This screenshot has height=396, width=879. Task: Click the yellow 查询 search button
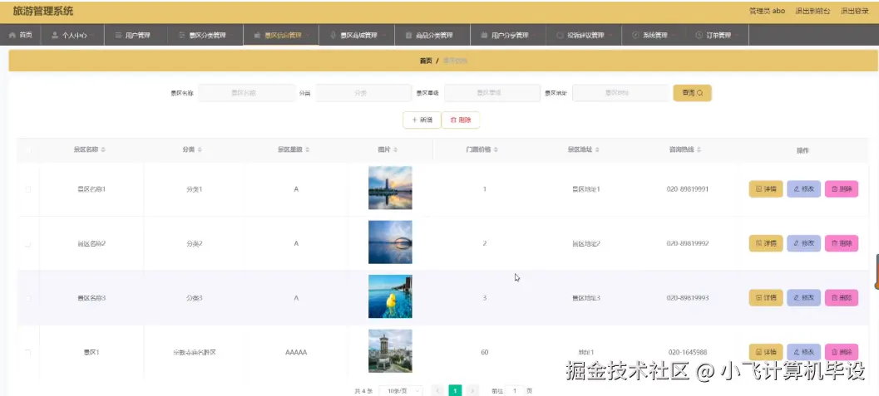click(x=693, y=93)
